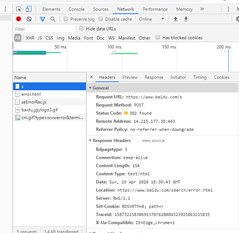The image size is (239, 233).
Task: Filter requests by WS
Action: [x=111, y=38]
